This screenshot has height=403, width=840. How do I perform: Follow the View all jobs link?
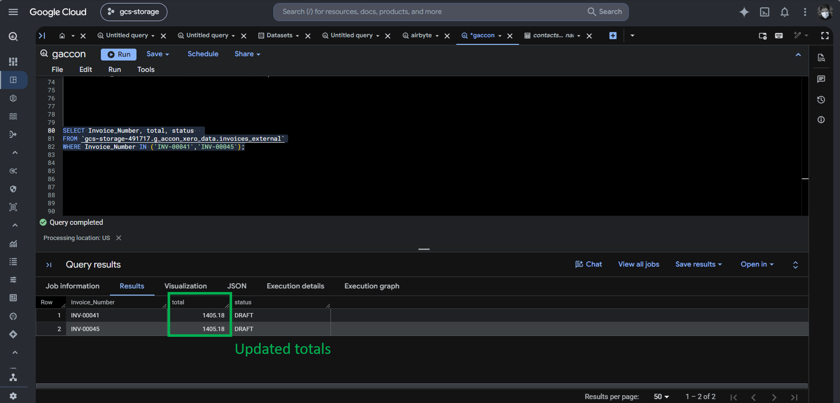(639, 264)
